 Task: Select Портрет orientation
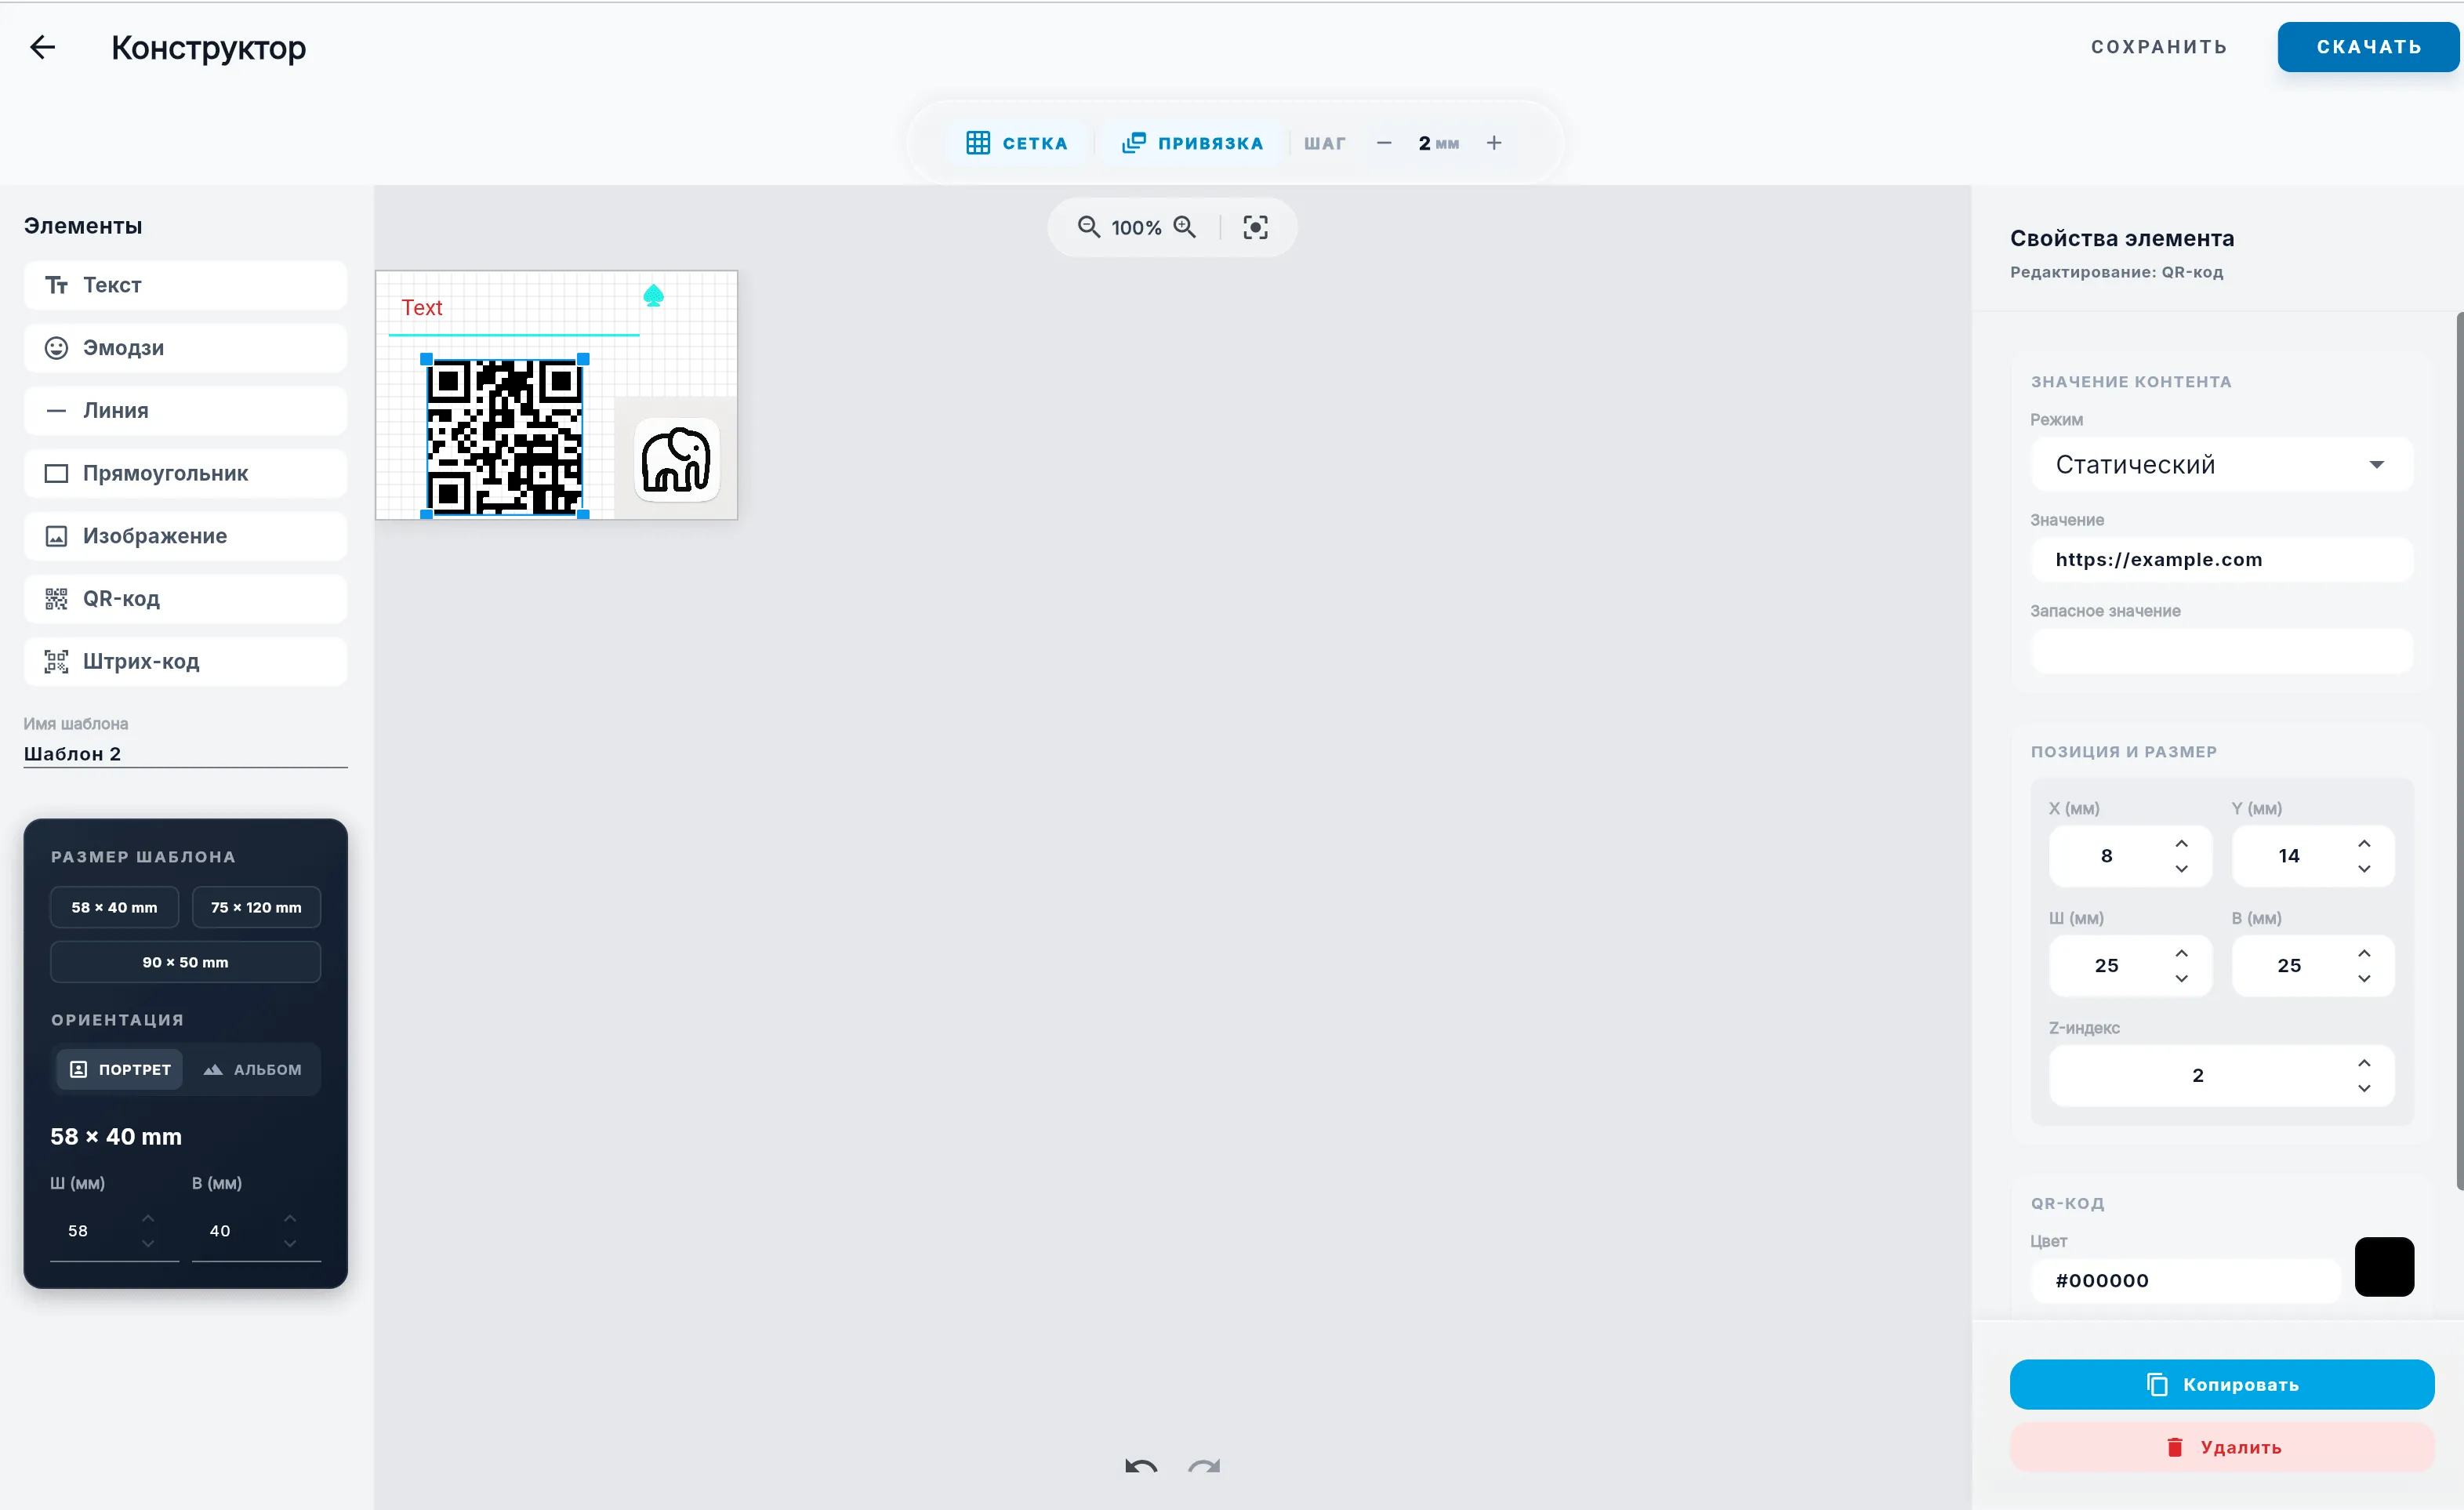point(120,1069)
